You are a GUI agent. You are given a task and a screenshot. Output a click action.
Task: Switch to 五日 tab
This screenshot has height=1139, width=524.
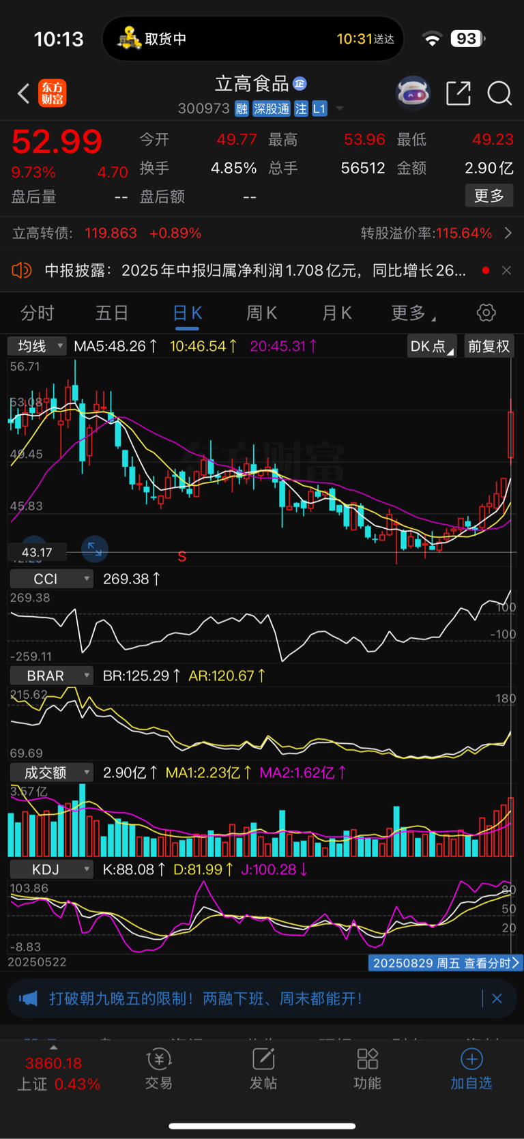[112, 313]
